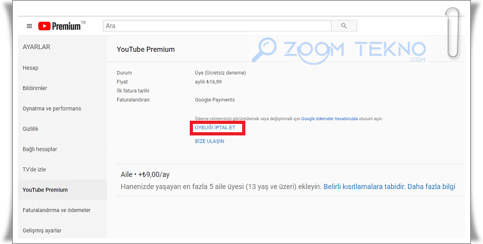Click Google Payments value text

215,100
